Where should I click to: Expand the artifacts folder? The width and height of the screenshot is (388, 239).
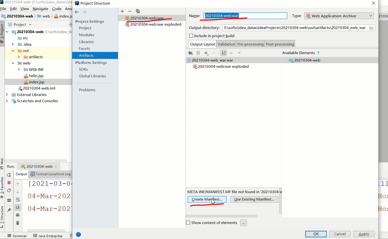pos(19,57)
